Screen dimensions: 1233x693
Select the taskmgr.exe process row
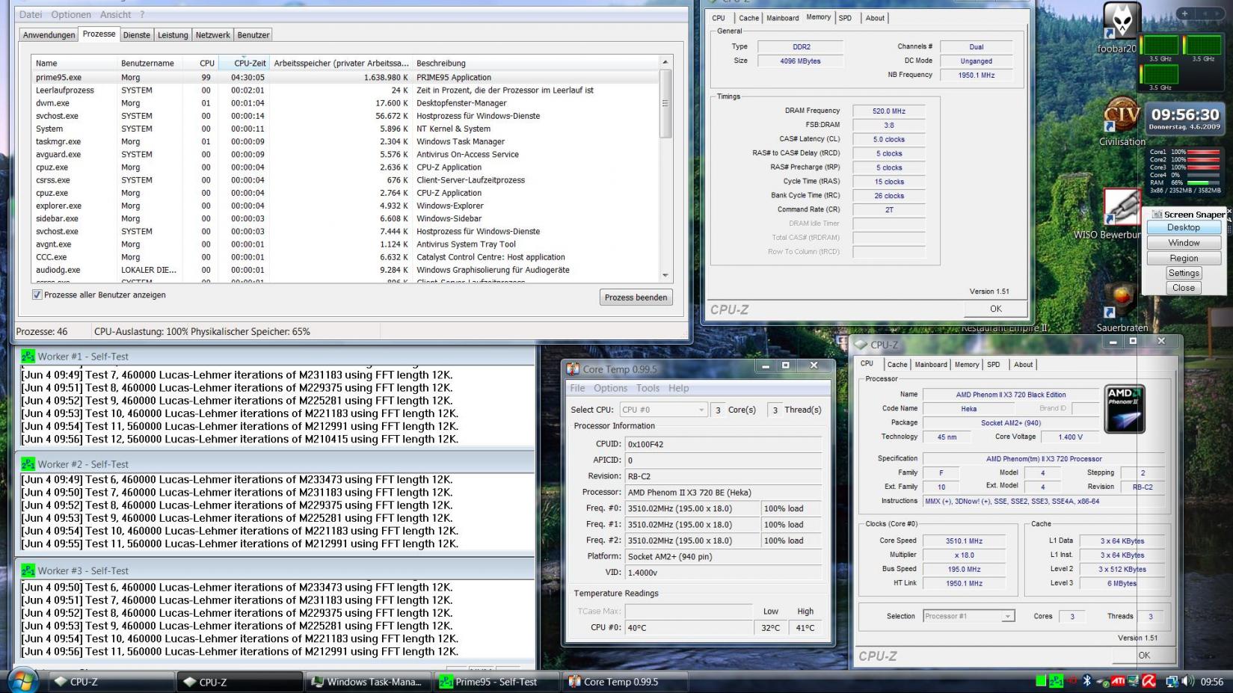(x=345, y=141)
